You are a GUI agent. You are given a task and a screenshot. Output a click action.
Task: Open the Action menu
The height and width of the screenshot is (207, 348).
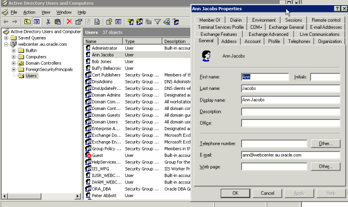click(x=29, y=12)
